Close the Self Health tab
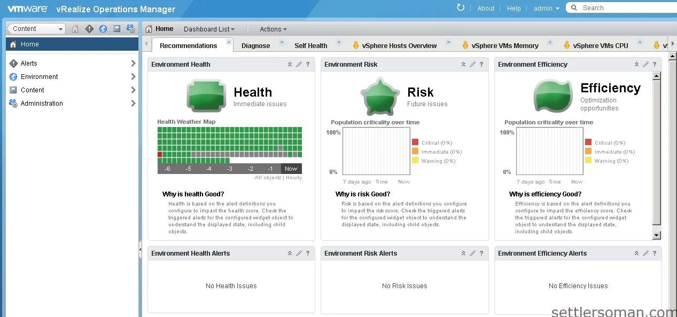Image resolution: width=677 pixels, height=317 pixels. (339, 42)
